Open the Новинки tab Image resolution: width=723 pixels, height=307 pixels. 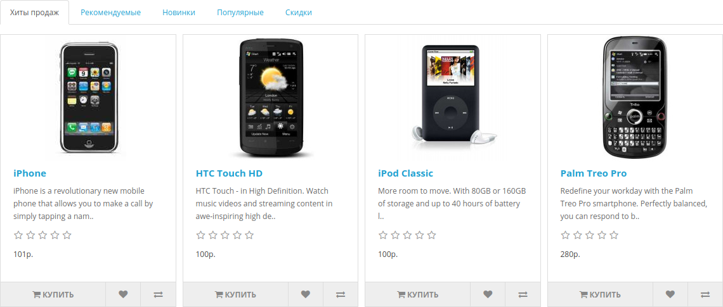pos(179,13)
